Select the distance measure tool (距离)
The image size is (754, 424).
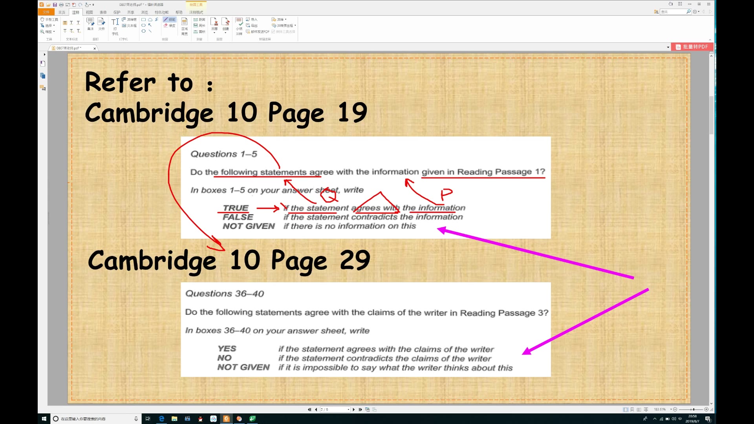[x=199, y=19]
